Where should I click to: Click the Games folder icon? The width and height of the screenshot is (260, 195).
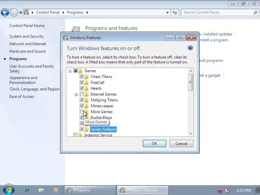(x=80, y=71)
